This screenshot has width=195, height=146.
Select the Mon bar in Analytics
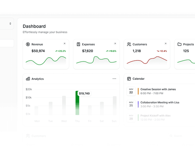click(x=36, y=111)
